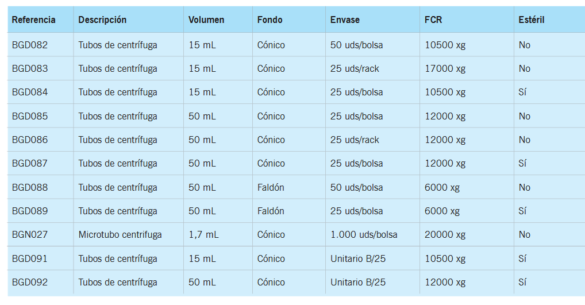Select the 17000 xg FCR value
The height and width of the screenshot is (305, 585).
[445, 69]
